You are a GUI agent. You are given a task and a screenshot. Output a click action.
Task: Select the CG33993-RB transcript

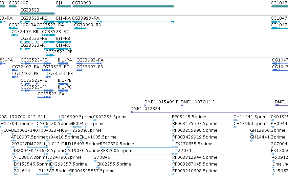click(80, 28)
